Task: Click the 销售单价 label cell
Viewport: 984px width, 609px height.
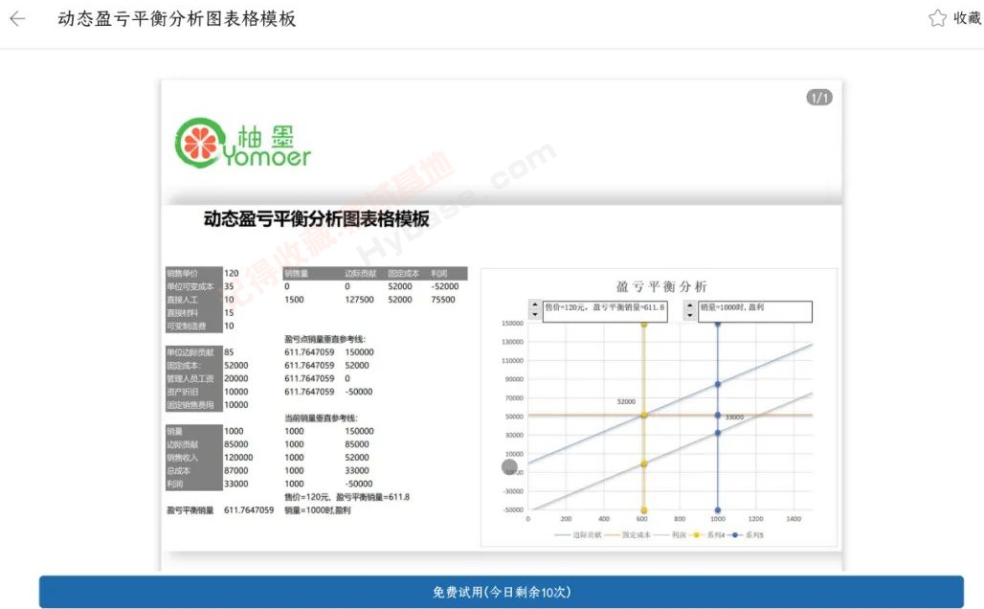Action: (194, 273)
